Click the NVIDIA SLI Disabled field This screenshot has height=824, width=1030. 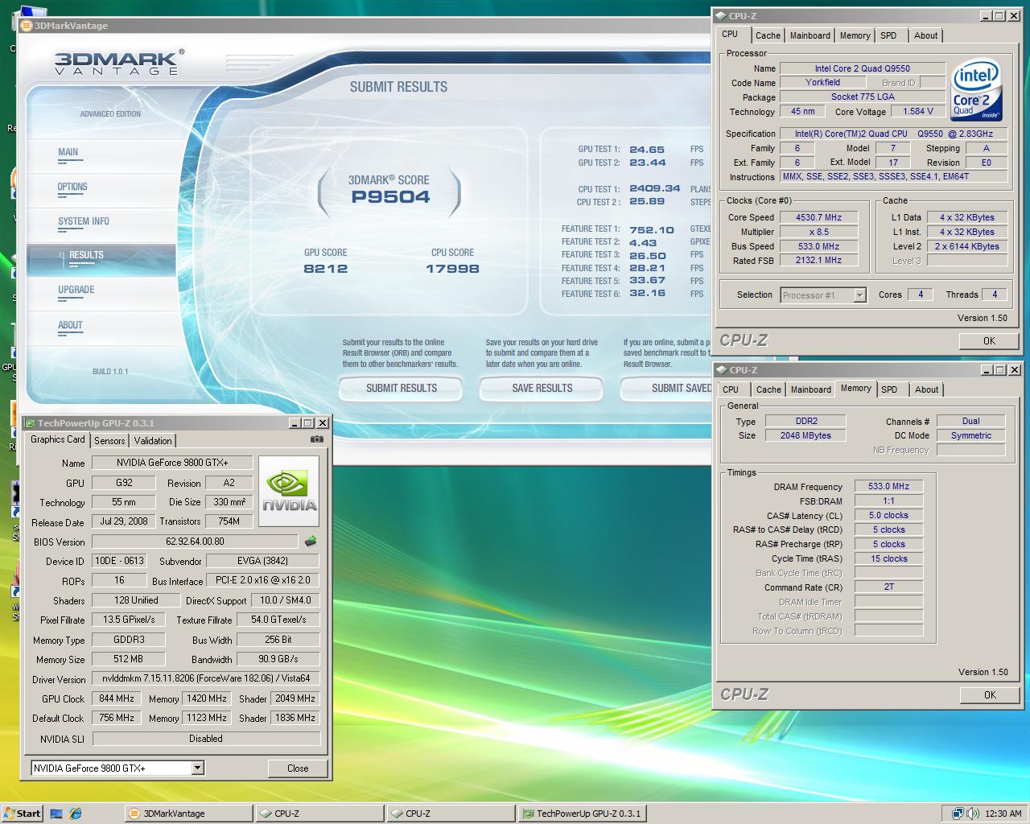pyautogui.click(x=206, y=739)
